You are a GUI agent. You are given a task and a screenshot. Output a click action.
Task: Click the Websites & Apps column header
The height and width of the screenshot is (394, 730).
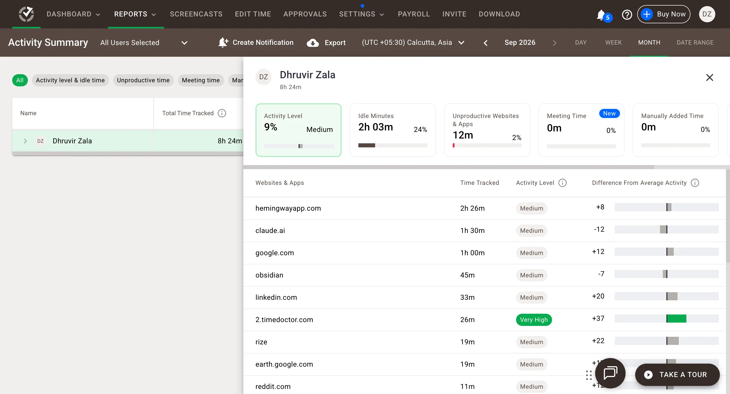279,183
